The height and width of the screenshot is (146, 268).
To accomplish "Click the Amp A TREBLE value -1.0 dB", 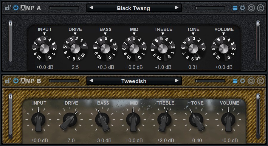I will click(163, 67).
